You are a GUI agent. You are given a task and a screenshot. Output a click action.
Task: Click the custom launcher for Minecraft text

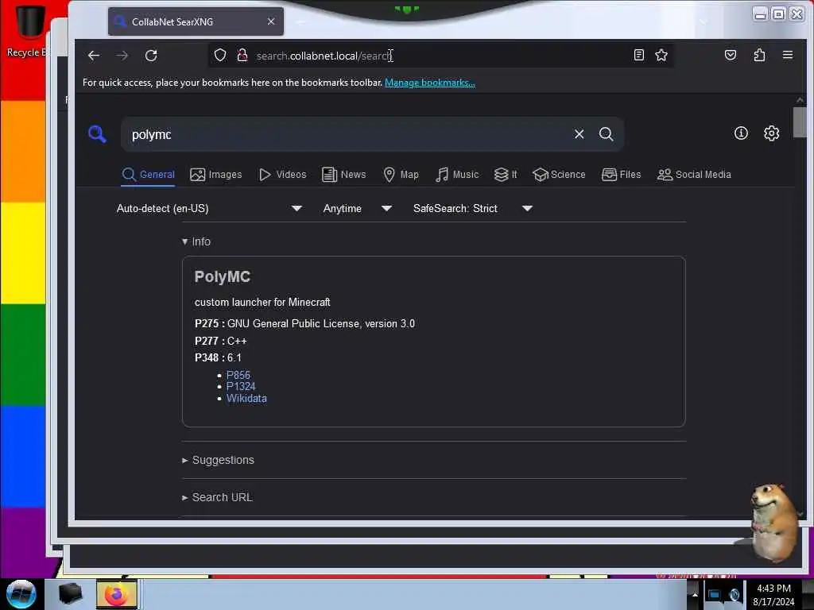tap(262, 302)
